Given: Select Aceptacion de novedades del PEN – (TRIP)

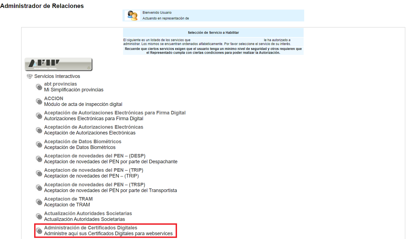Looking at the screenshot, I should pyautogui.click(x=94, y=170).
